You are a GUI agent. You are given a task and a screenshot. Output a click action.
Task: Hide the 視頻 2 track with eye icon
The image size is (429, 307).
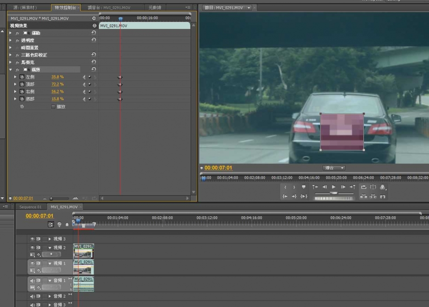32,248
